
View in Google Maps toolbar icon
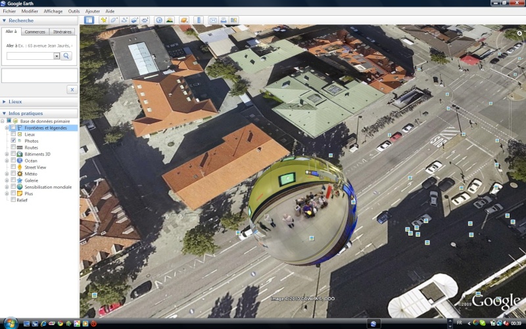point(233,20)
